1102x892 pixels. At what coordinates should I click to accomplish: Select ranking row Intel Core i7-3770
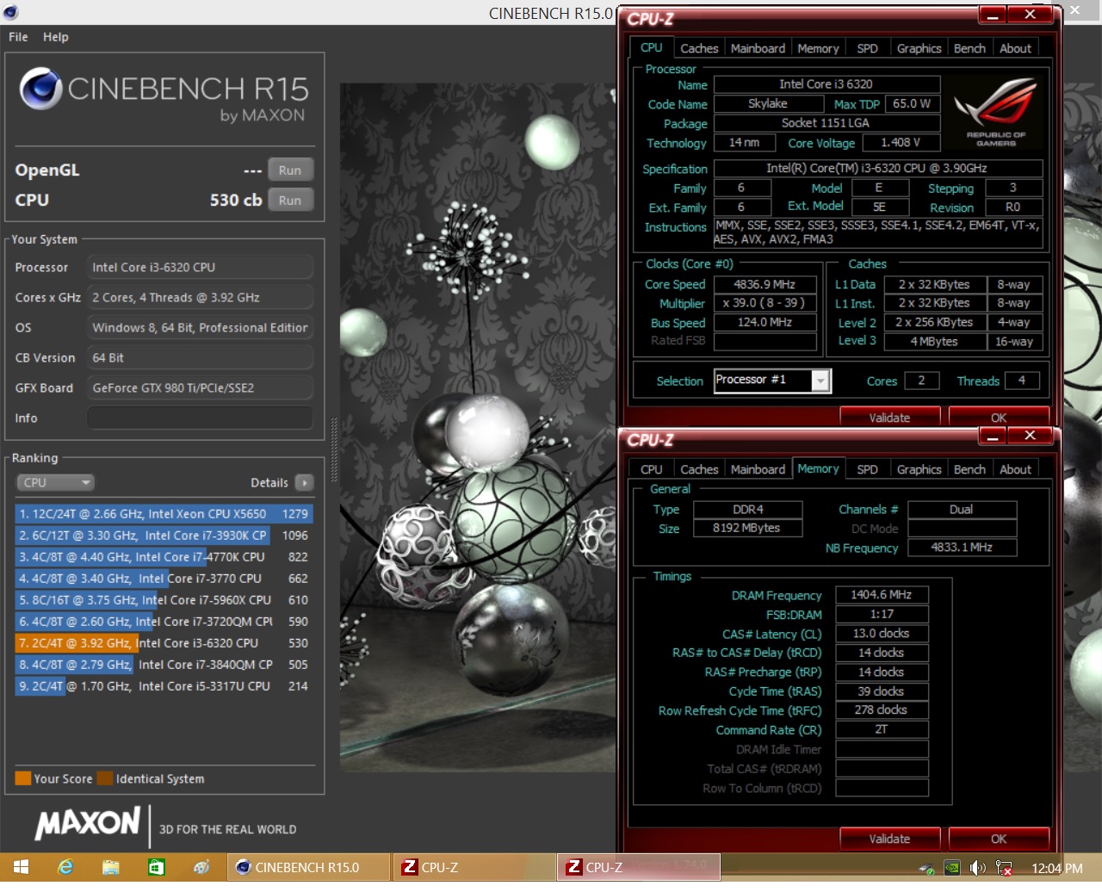[164, 579]
